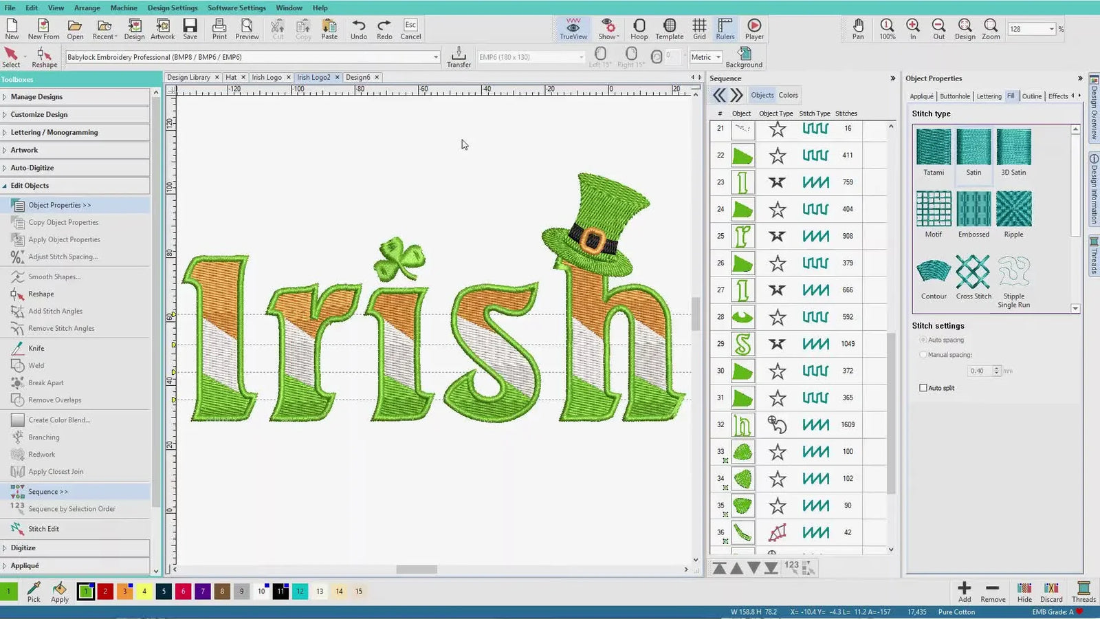Choose the Tatami stitch type
Image resolution: width=1100 pixels, height=619 pixels.
point(934,153)
